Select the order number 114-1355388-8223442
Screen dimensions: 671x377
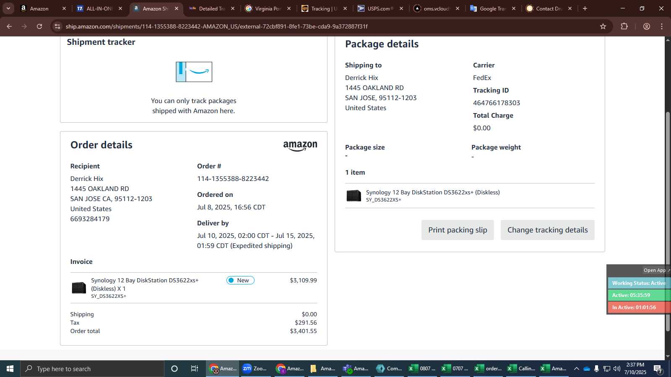[x=233, y=179]
